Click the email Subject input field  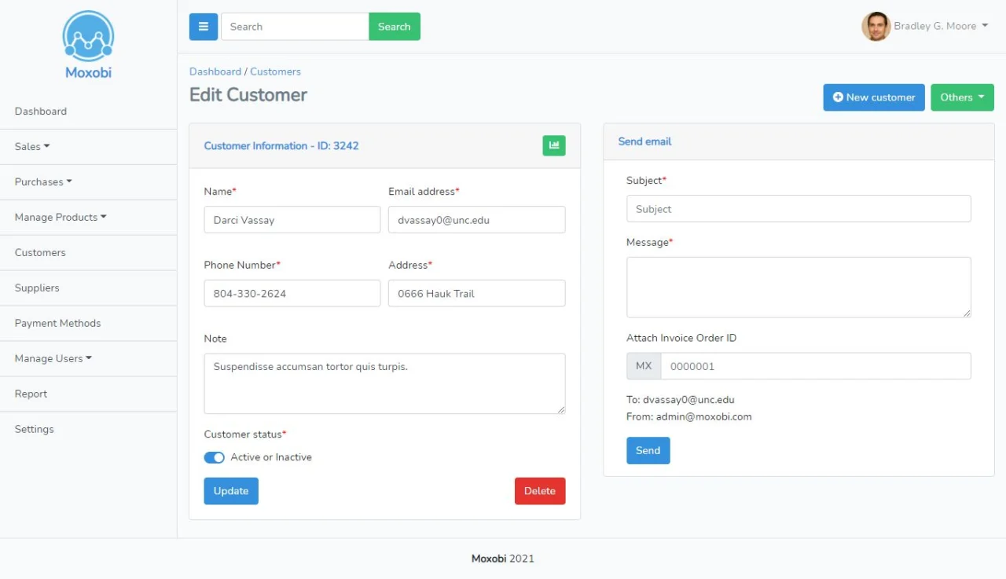799,209
